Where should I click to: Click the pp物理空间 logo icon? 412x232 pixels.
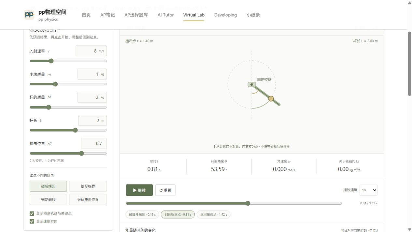click(x=29, y=15)
